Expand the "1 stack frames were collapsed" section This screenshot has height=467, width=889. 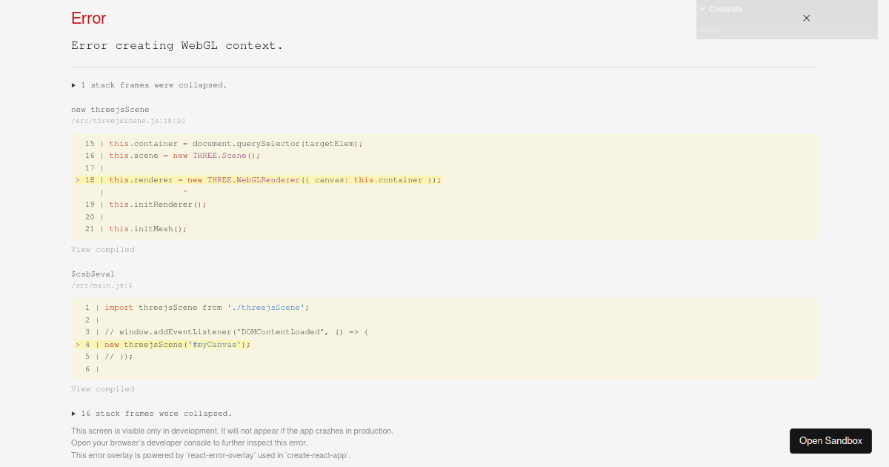click(x=148, y=85)
